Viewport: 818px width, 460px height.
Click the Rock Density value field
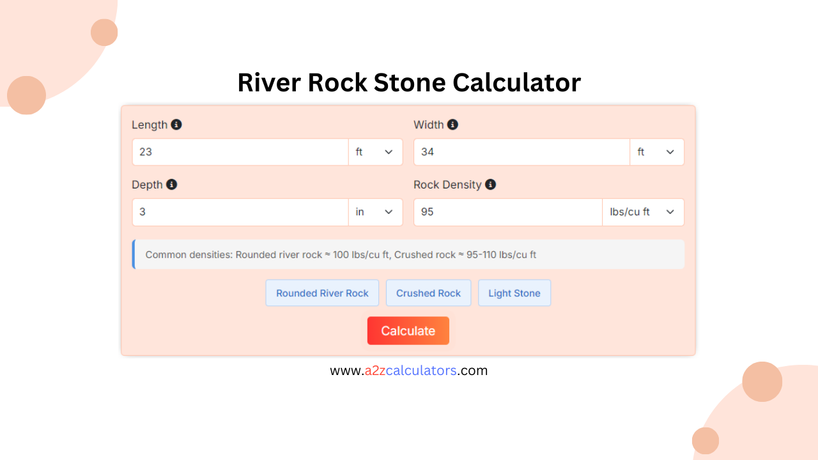(507, 211)
